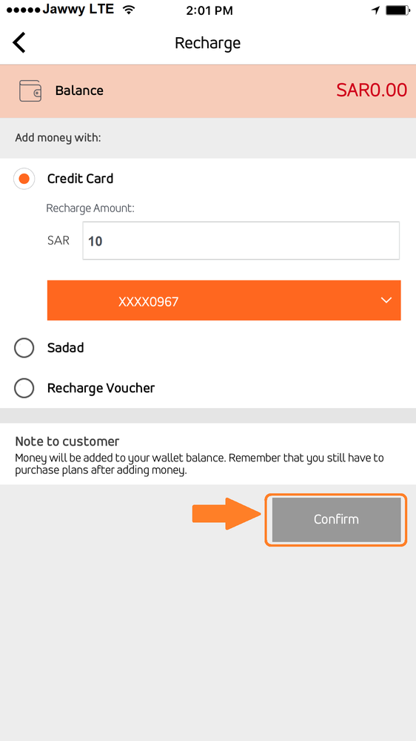Click the orange arrow pointing to Confirm
This screenshot has width=416, height=741.
click(x=227, y=513)
